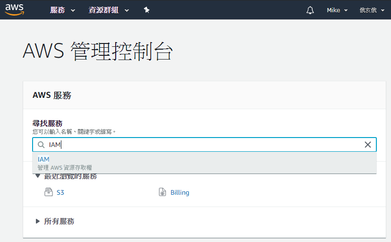
Task: Select the IAM suggestion result
Action: coord(204,163)
